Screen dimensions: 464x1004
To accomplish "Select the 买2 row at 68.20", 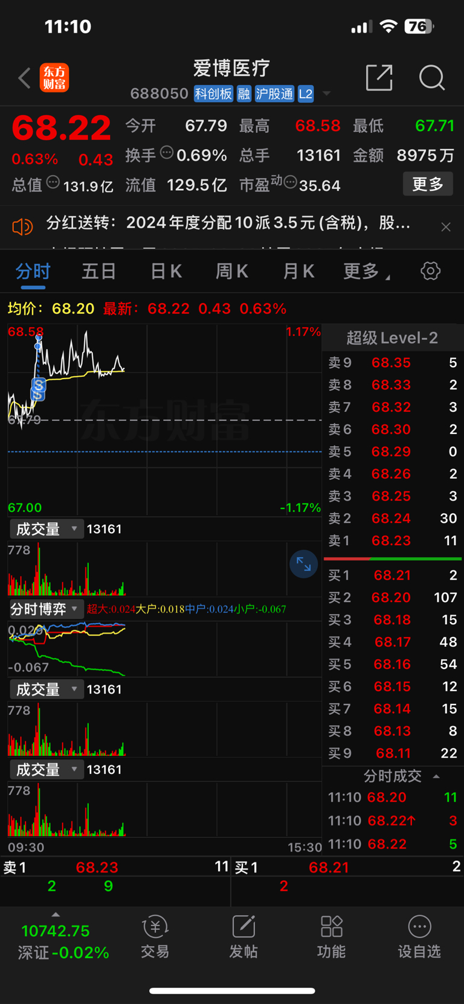I will 392,598.
